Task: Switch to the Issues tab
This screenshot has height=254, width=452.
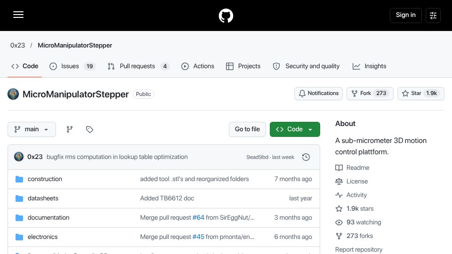Action: [73, 66]
